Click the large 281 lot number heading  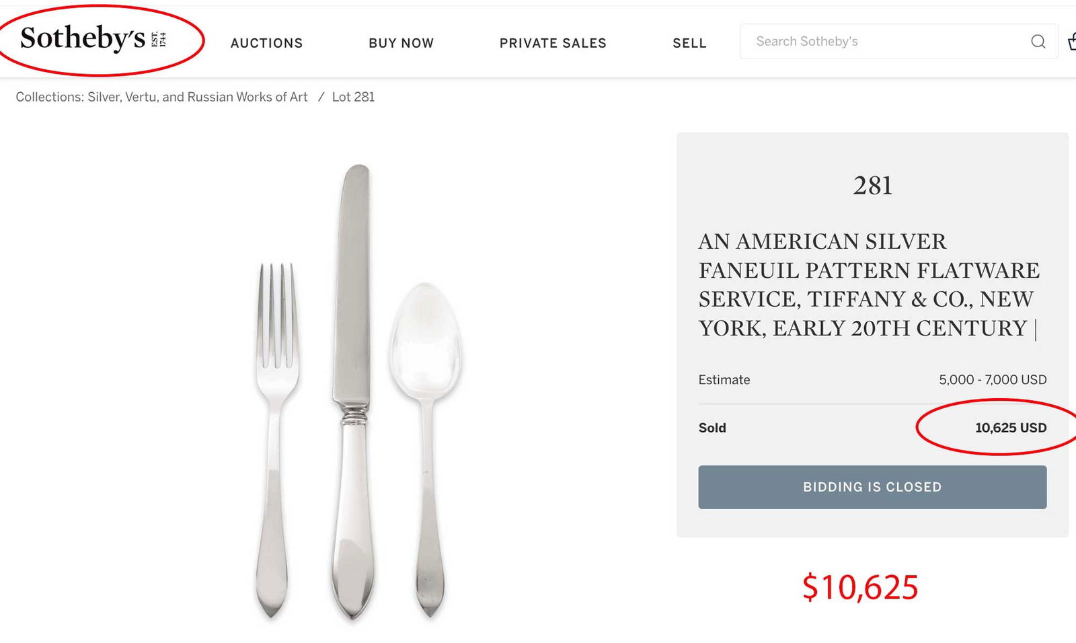click(x=872, y=186)
